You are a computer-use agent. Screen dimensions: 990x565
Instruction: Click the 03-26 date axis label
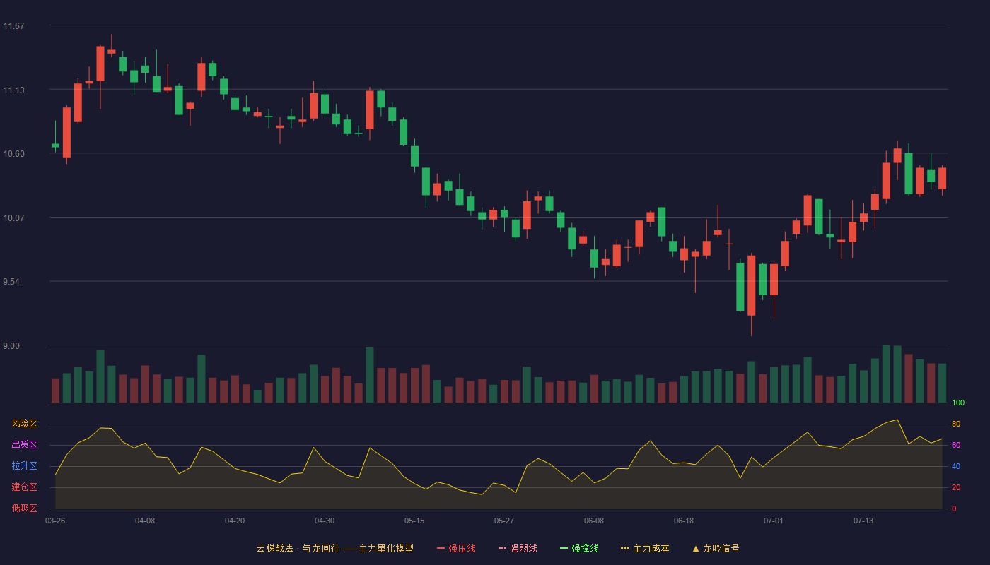point(55,521)
